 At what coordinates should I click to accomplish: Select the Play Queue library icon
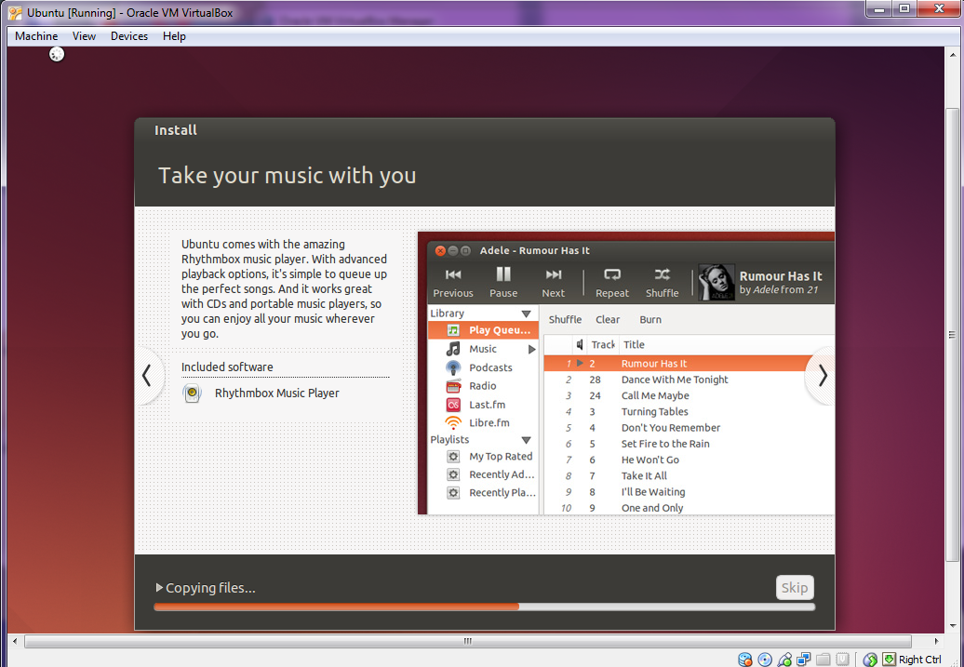[453, 330]
